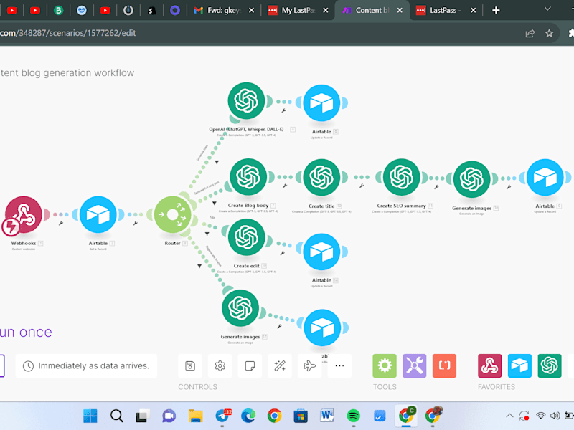
Task: Open the Create title OpenAI module
Action: [x=321, y=177]
